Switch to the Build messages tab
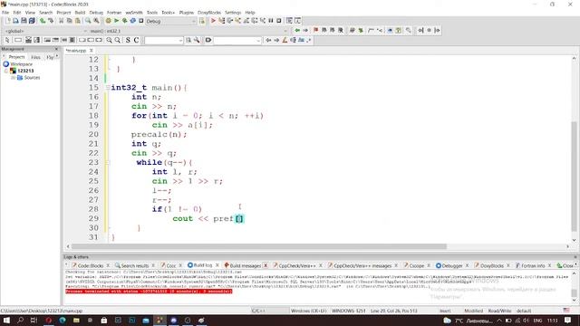Viewport: 580px width, 326px height. pos(246,265)
